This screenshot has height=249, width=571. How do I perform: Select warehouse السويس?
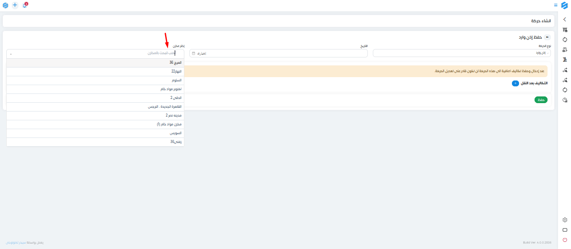[95, 133]
